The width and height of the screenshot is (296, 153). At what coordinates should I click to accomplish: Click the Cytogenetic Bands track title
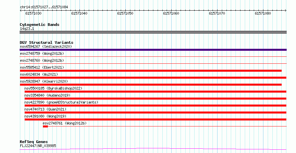[40, 25]
